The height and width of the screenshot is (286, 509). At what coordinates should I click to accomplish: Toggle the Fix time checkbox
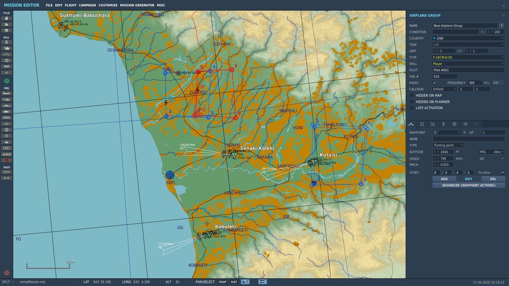click(502, 173)
